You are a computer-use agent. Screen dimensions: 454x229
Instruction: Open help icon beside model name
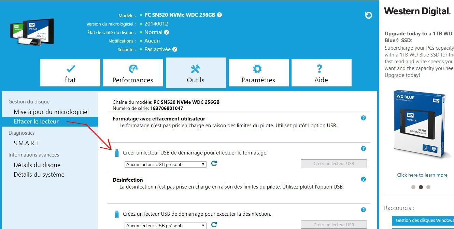(x=219, y=15)
